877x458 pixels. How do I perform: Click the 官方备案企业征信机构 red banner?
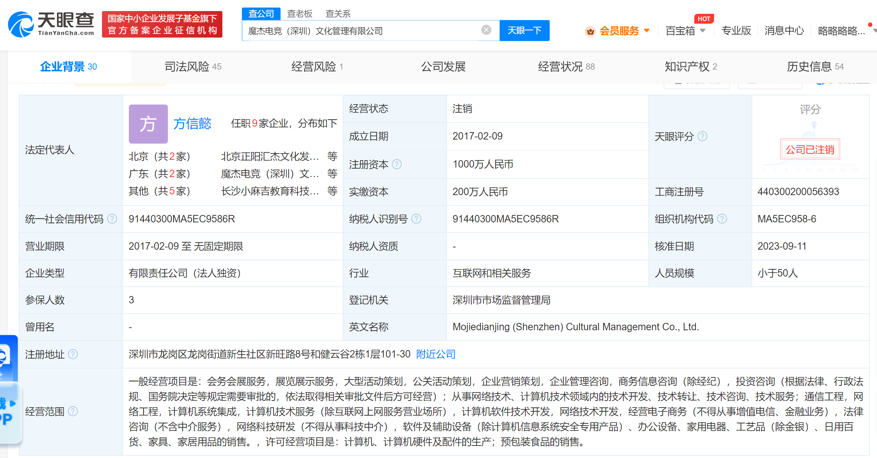pos(162,24)
